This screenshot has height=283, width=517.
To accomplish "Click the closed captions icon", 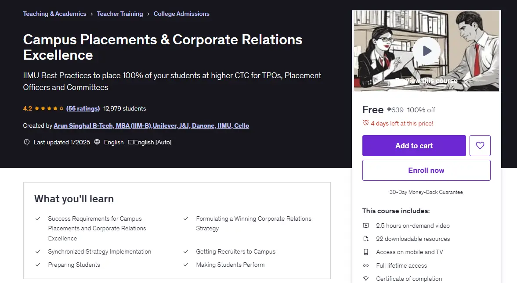I will [130, 142].
